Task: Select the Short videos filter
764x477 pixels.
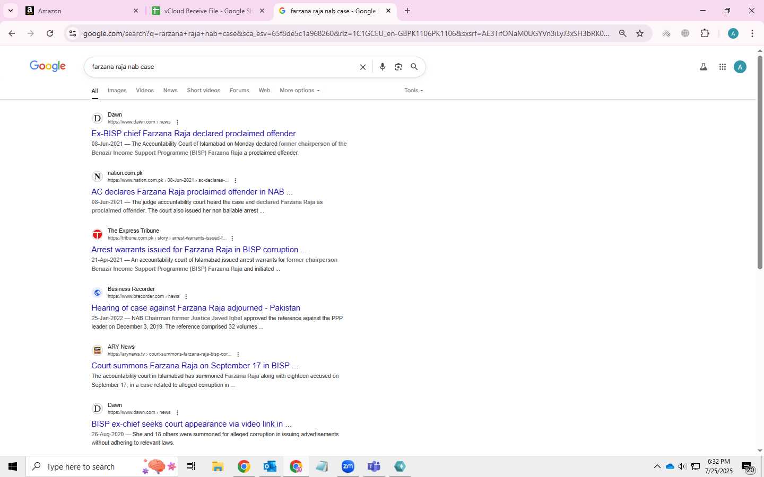Action: click(204, 91)
